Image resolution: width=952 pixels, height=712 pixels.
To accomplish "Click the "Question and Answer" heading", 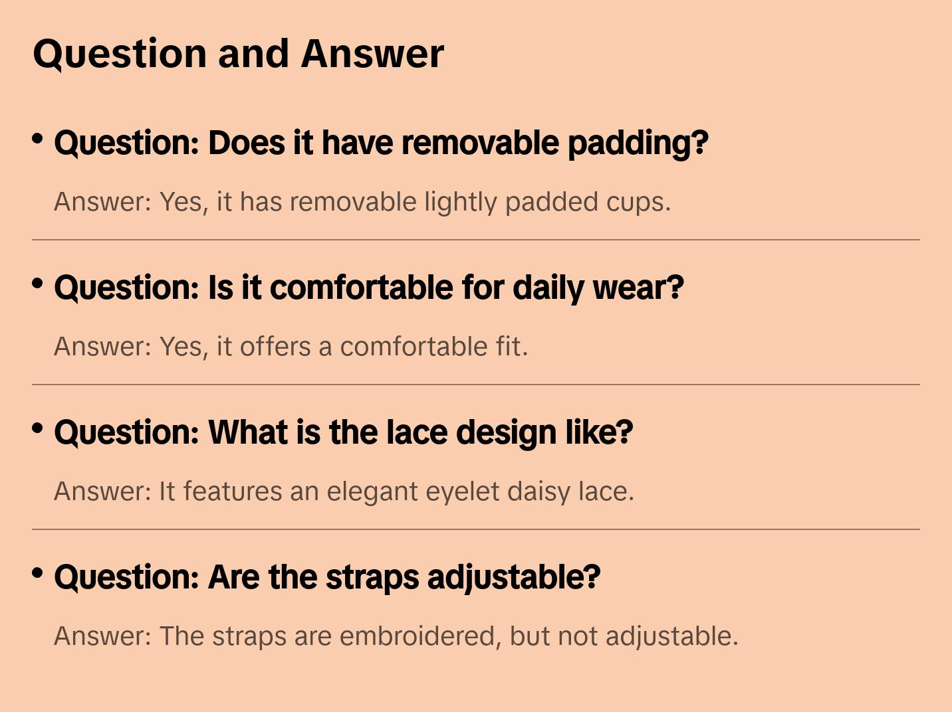I will click(238, 54).
